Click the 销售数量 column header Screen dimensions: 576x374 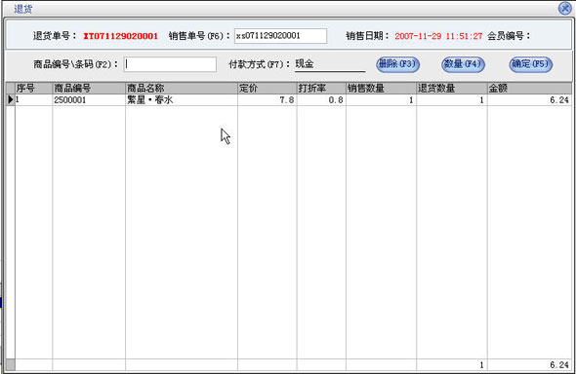pyautogui.click(x=382, y=89)
